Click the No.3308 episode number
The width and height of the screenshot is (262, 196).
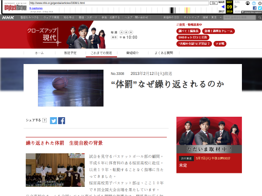click(x=117, y=74)
